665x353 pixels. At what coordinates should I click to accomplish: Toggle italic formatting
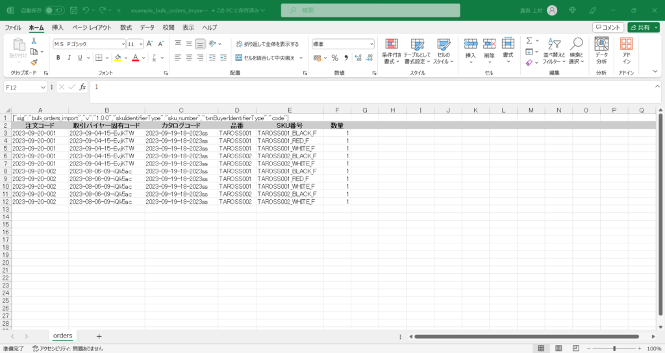point(69,58)
